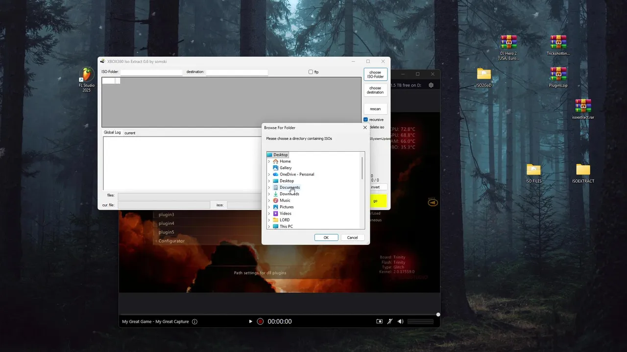The image size is (627, 352).
Task: Switch to the Global Log tab
Action: pyautogui.click(x=112, y=132)
